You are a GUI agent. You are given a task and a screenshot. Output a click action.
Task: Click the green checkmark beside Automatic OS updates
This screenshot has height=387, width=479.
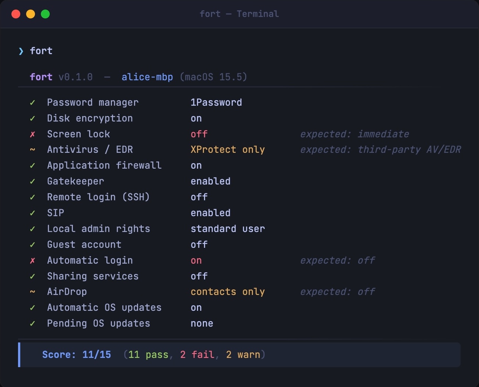click(32, 308)
